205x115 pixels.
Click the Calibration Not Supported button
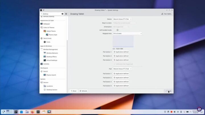(x=123, y=64)
